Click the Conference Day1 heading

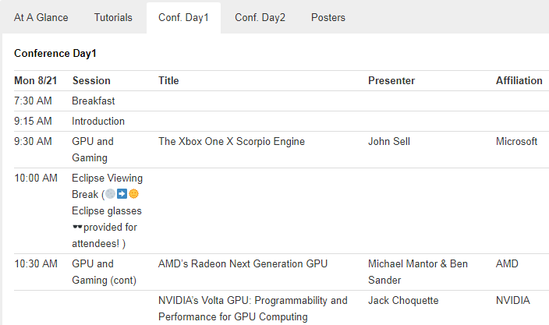pos(55,54)
